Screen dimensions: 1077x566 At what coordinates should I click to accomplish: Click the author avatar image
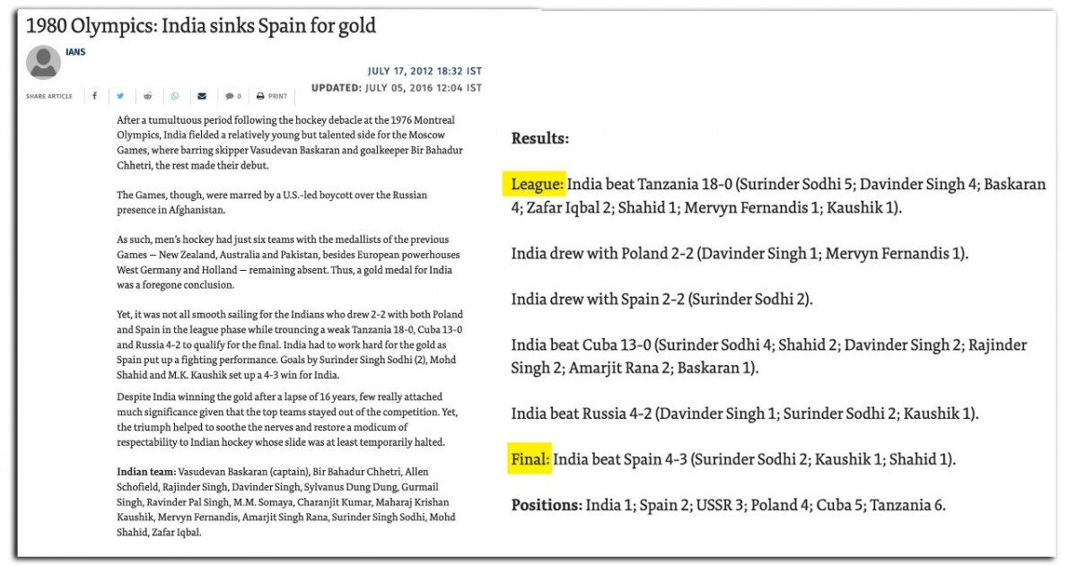pos(43,63)
